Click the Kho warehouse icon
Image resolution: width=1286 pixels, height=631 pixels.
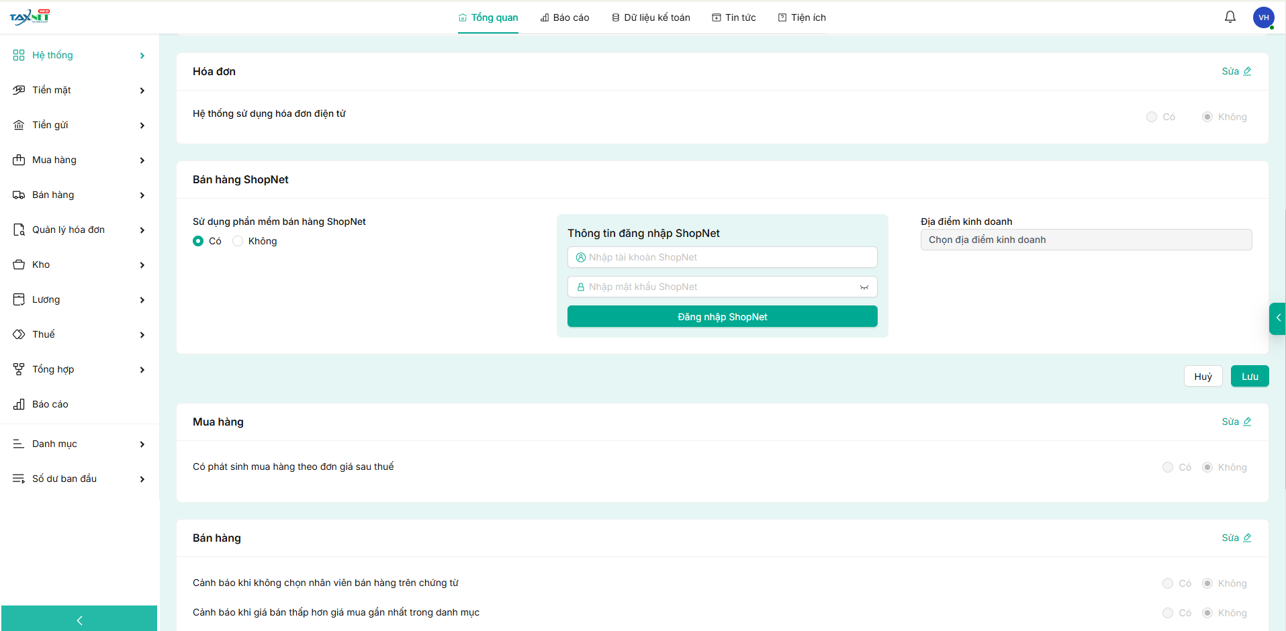[x=19, y=264]
